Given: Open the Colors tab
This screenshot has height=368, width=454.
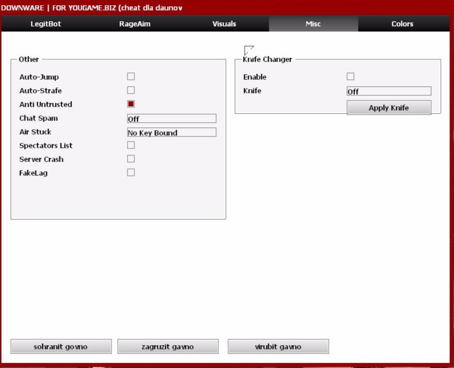Looking at the screenshot, I should pos(403,24).
